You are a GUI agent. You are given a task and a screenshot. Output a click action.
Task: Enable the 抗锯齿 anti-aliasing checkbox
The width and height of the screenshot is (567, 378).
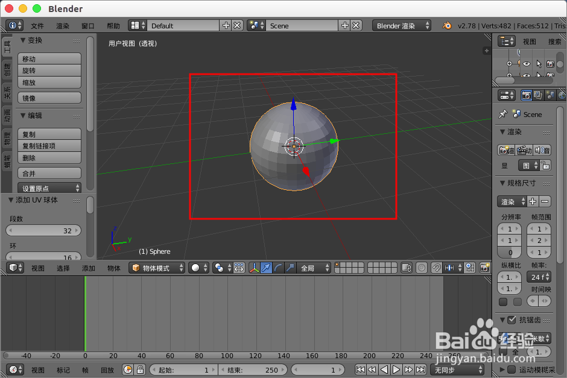tap(511, 319)
